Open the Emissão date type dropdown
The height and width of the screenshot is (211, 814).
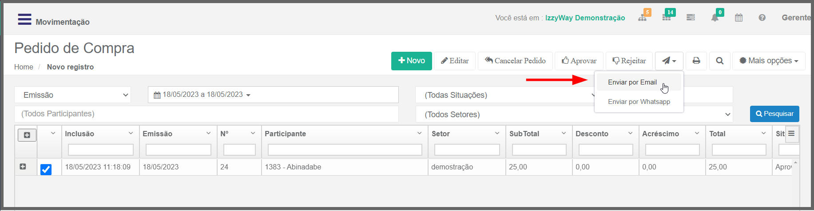pyautogui.click(x=73, y=95)
